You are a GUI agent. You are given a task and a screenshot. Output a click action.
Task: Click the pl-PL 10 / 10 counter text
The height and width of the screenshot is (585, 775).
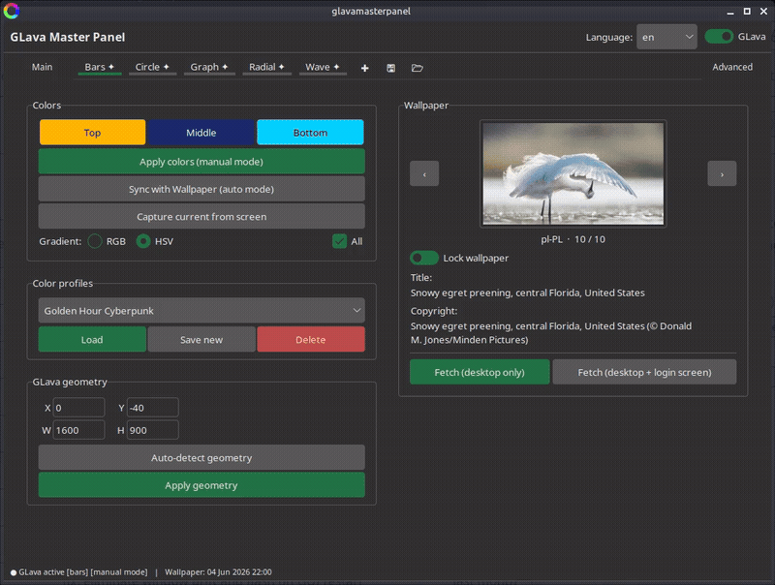click(573, 239)
